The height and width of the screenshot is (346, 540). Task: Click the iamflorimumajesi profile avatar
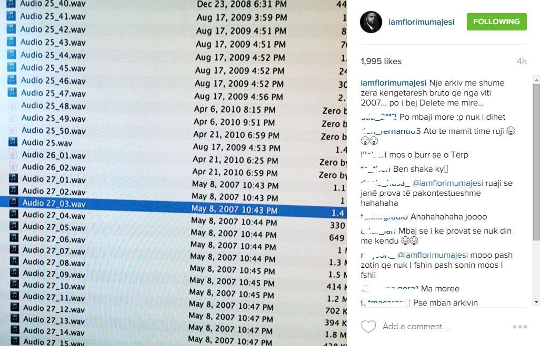[371, 22]
